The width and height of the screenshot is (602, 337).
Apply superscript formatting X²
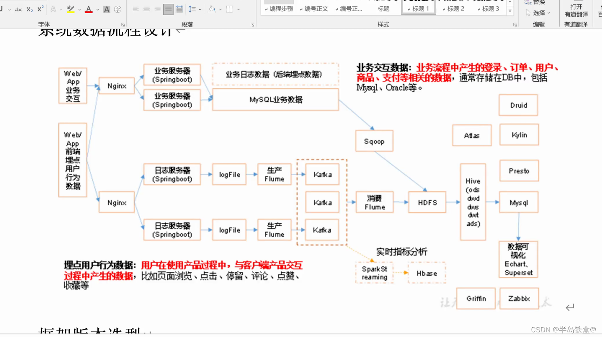click(x=40, y=9)
